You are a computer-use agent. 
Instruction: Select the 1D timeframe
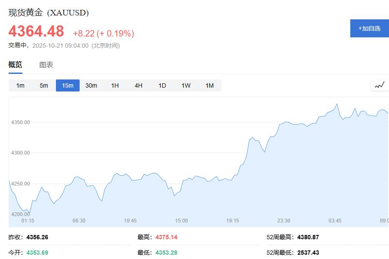click(x=162, y=85)
